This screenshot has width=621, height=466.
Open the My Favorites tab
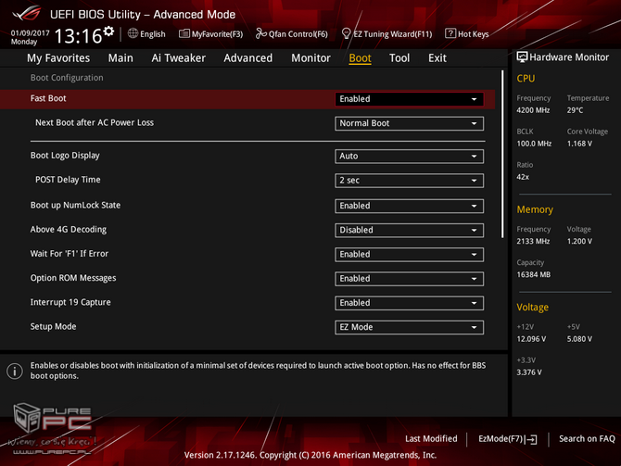(58, 58)
